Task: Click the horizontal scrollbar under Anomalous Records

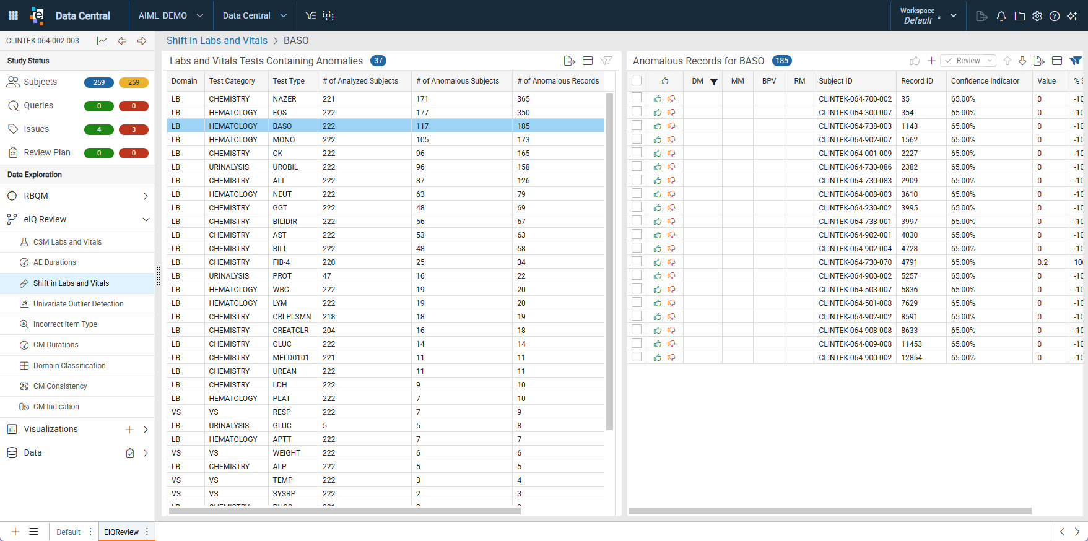Action: click(830, 511)
